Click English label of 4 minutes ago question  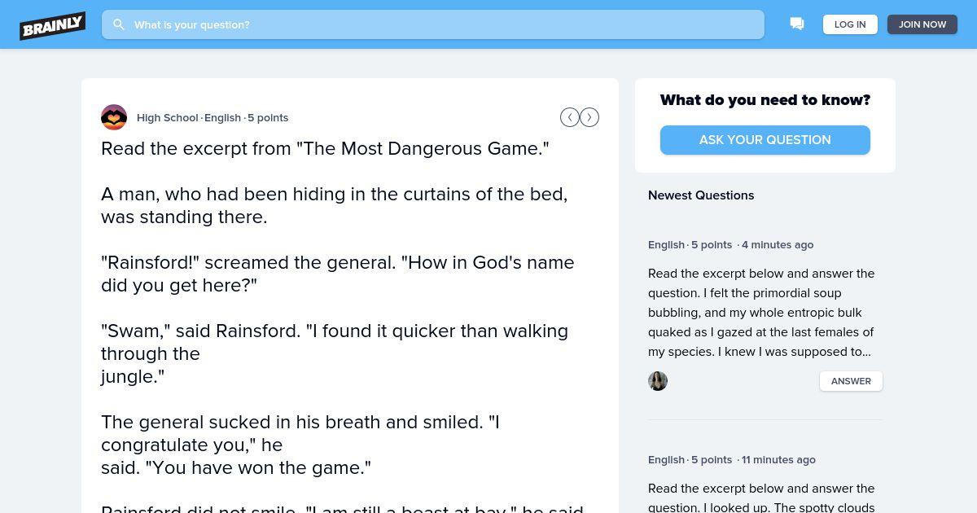[666, 244]
